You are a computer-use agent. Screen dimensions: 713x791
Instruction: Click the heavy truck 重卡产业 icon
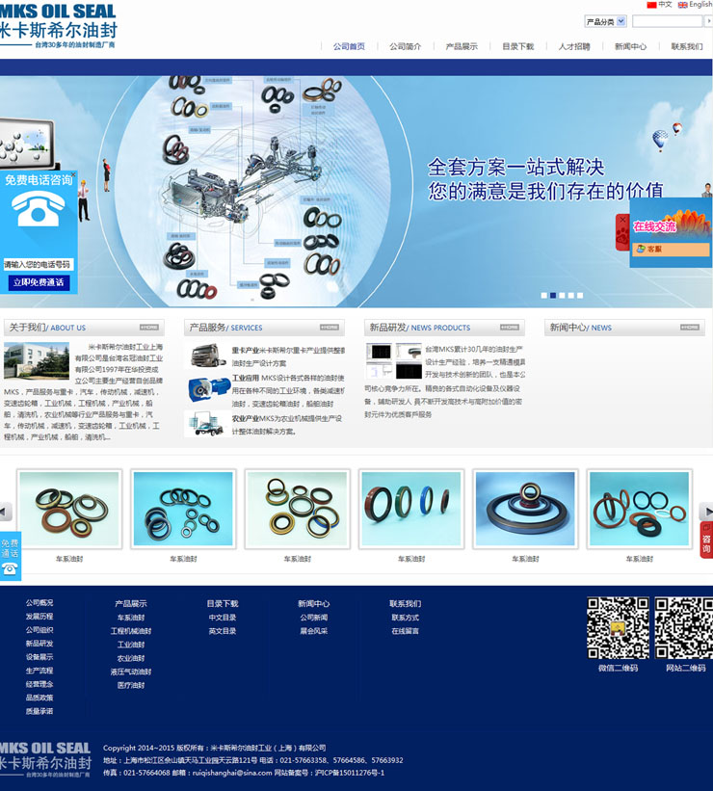click(208, 356)
